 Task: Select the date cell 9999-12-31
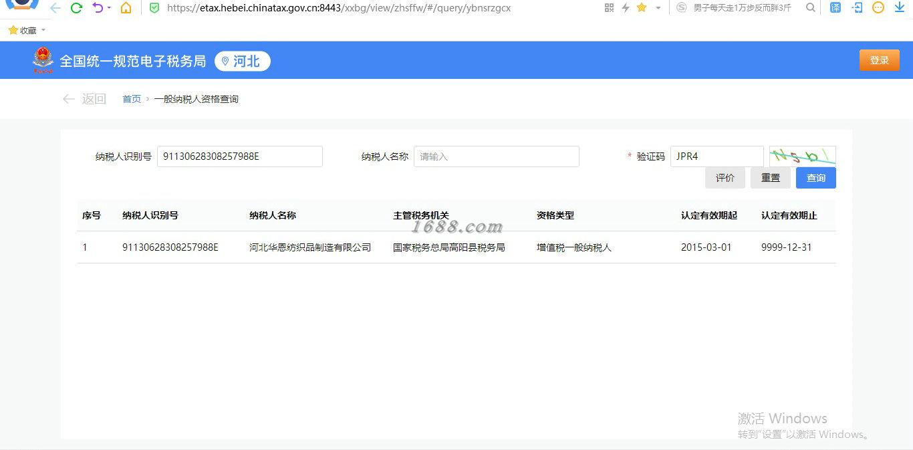787,247
